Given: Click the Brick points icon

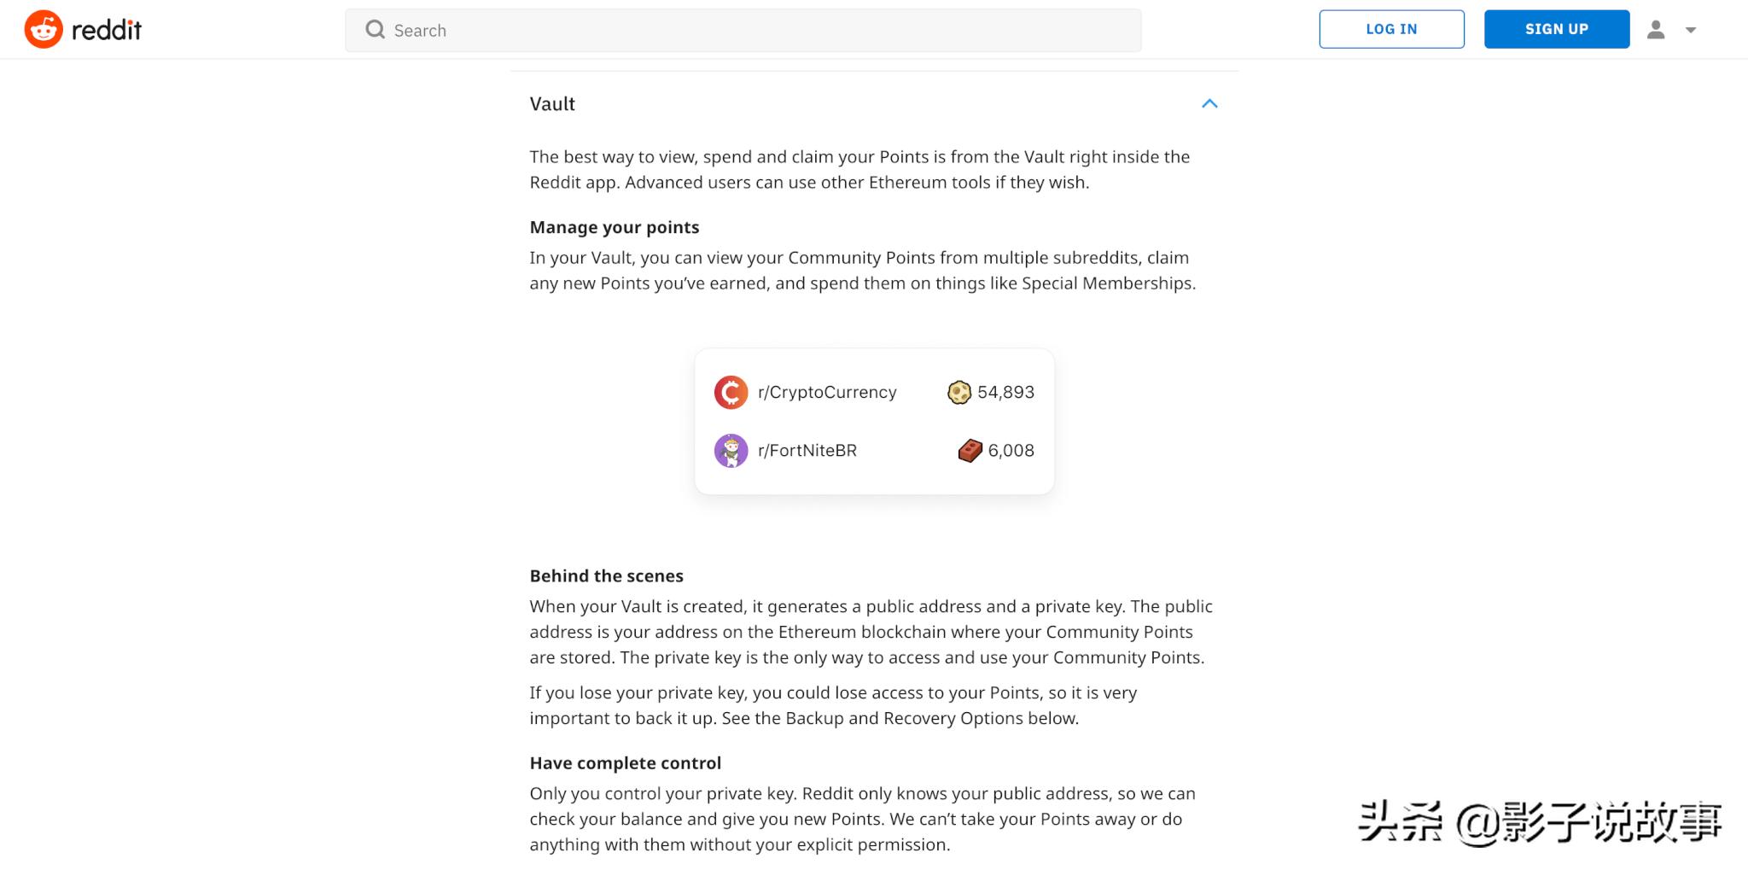Looking at the screenshot, I should pos(970,451).
